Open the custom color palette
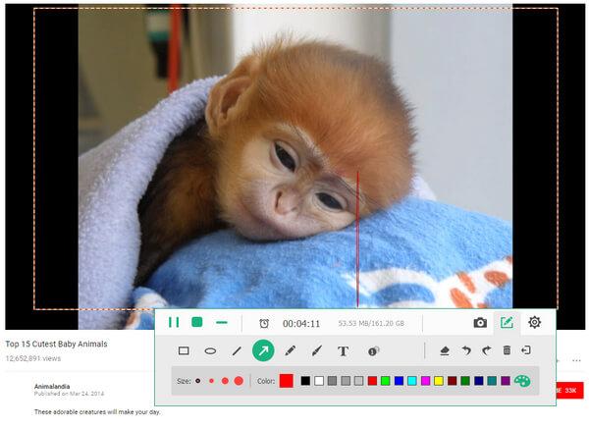 tap(522, 381)
